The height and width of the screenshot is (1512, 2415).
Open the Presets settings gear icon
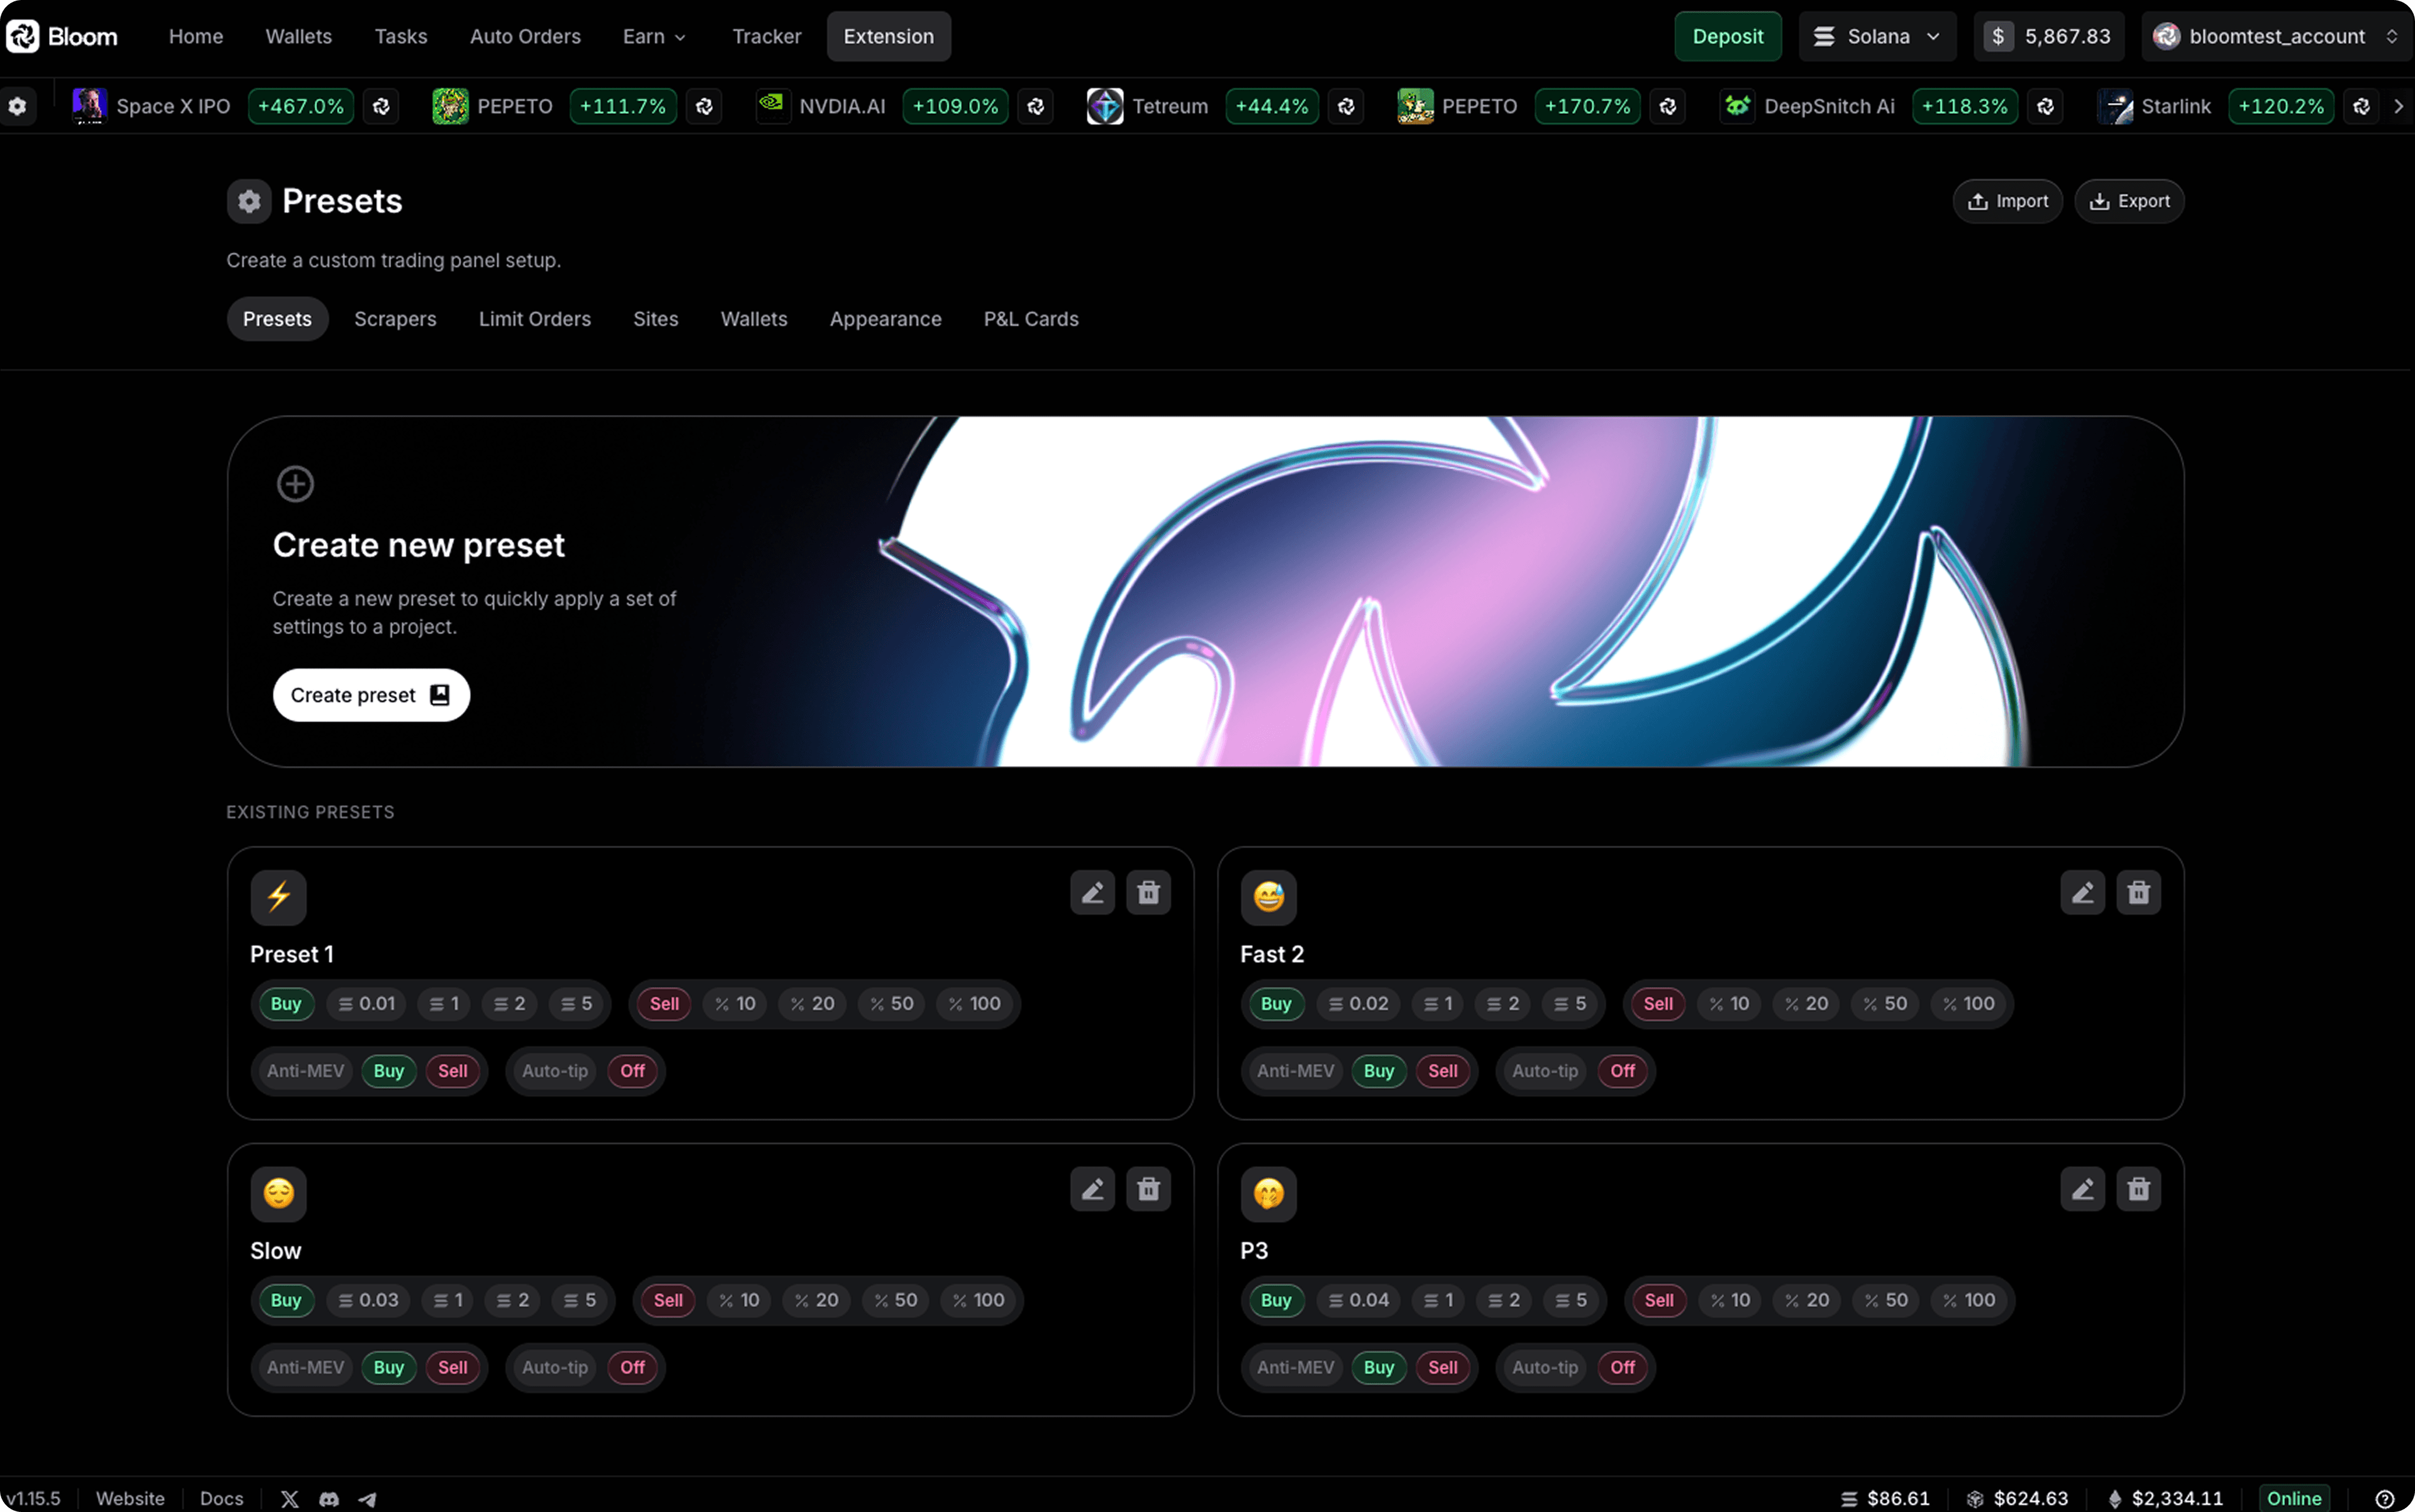[248, 201]
